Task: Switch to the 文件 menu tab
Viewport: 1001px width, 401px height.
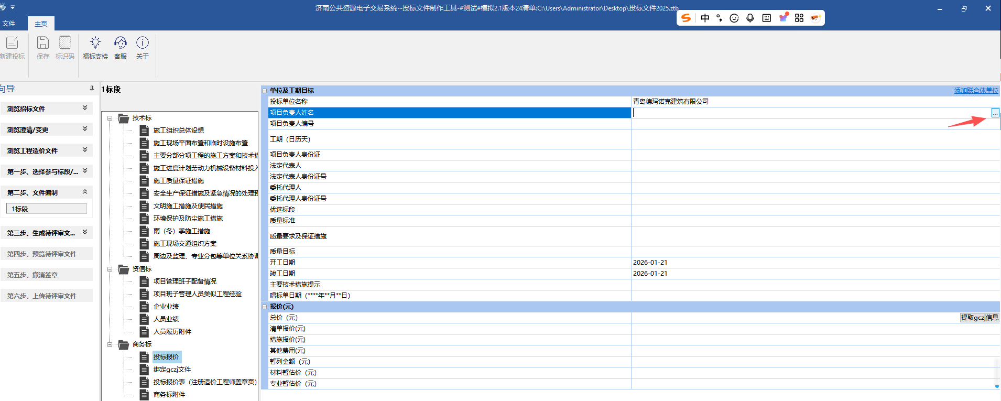Action: (x=9, y=24)
